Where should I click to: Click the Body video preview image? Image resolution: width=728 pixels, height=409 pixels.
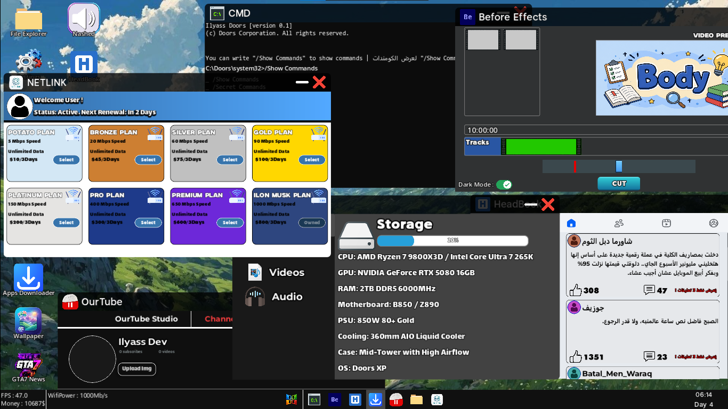(662, 78)
